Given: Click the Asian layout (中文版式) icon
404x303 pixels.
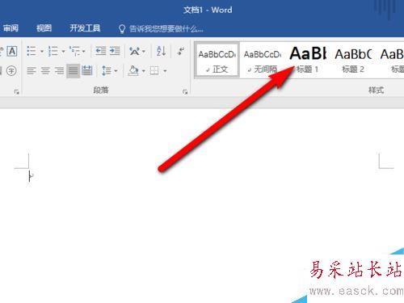Looking at the screenshot, I should tap(134, 51).
